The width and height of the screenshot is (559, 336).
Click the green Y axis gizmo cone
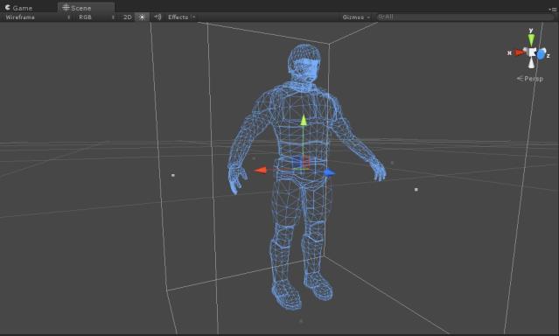pos(531,39)
